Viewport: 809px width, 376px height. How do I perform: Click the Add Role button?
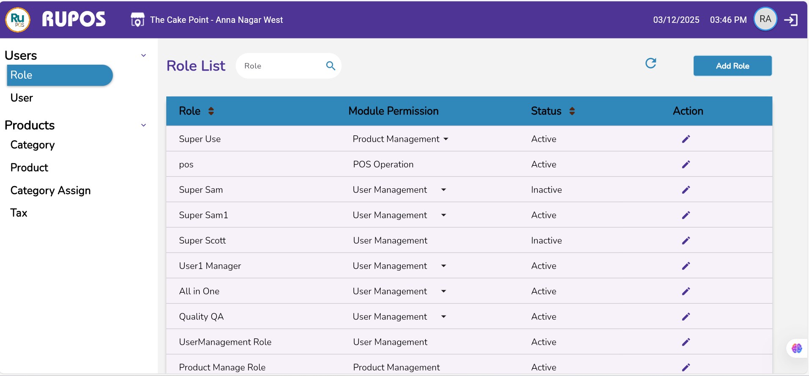point(732,66)
